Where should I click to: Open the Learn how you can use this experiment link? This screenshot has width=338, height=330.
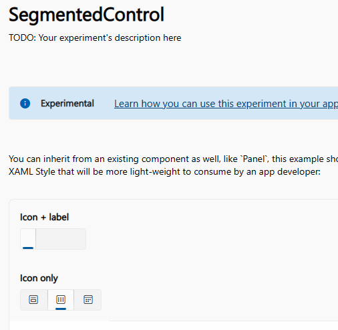tap(226, 104)
